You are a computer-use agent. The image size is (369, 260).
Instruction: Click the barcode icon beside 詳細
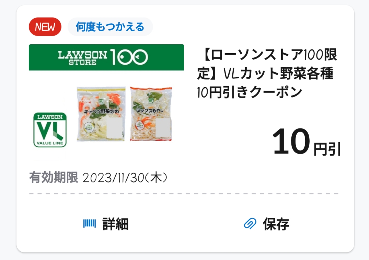89,224
